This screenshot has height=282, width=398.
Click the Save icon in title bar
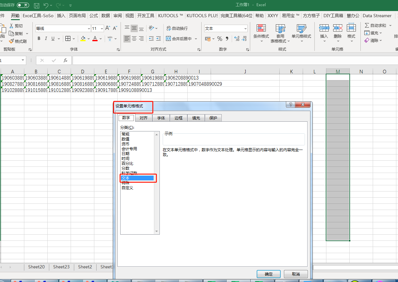[37, 6]
